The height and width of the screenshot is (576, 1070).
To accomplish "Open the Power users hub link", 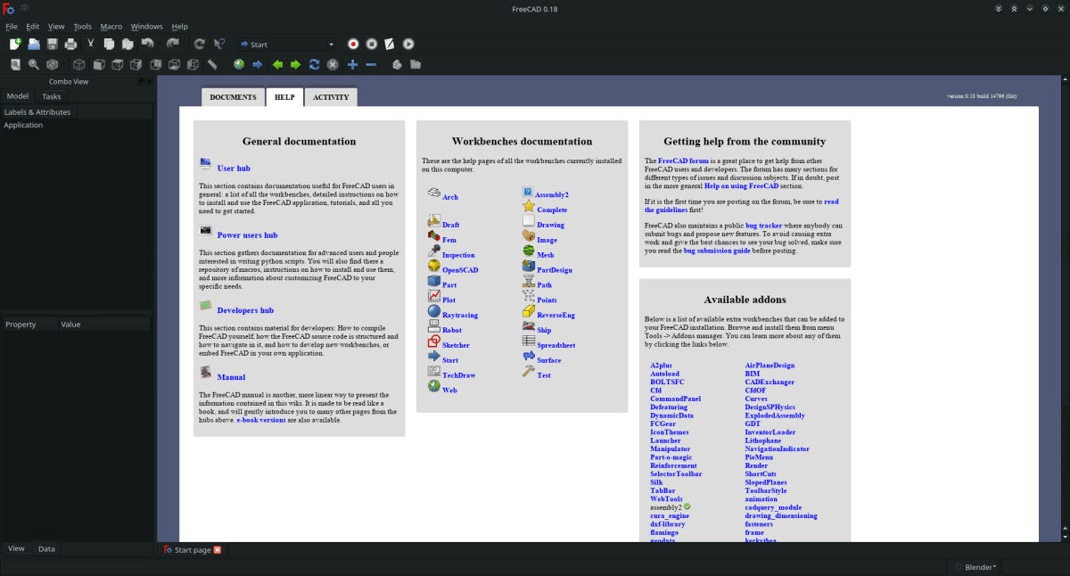I will coord(247,235).
